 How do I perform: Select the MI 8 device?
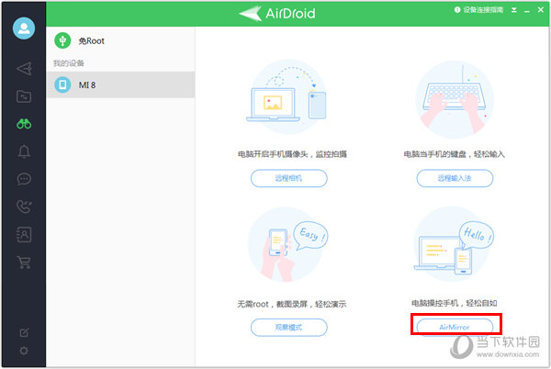pyautogui.click(x=120, y=84)
